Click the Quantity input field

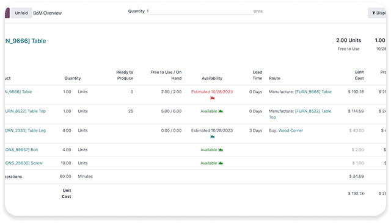tap(200, 11)
